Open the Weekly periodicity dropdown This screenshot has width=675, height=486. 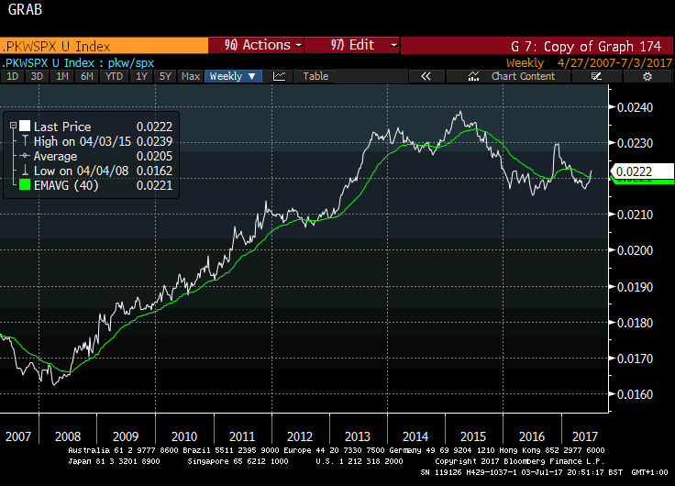[232, 76]
